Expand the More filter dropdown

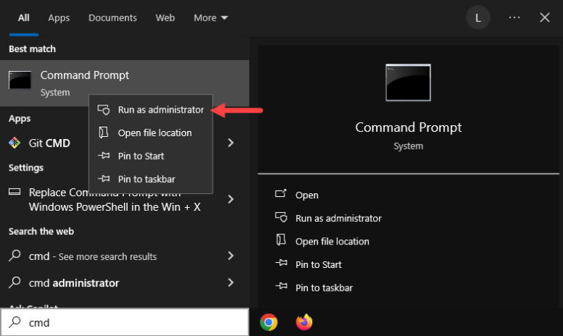click(211, 18)
